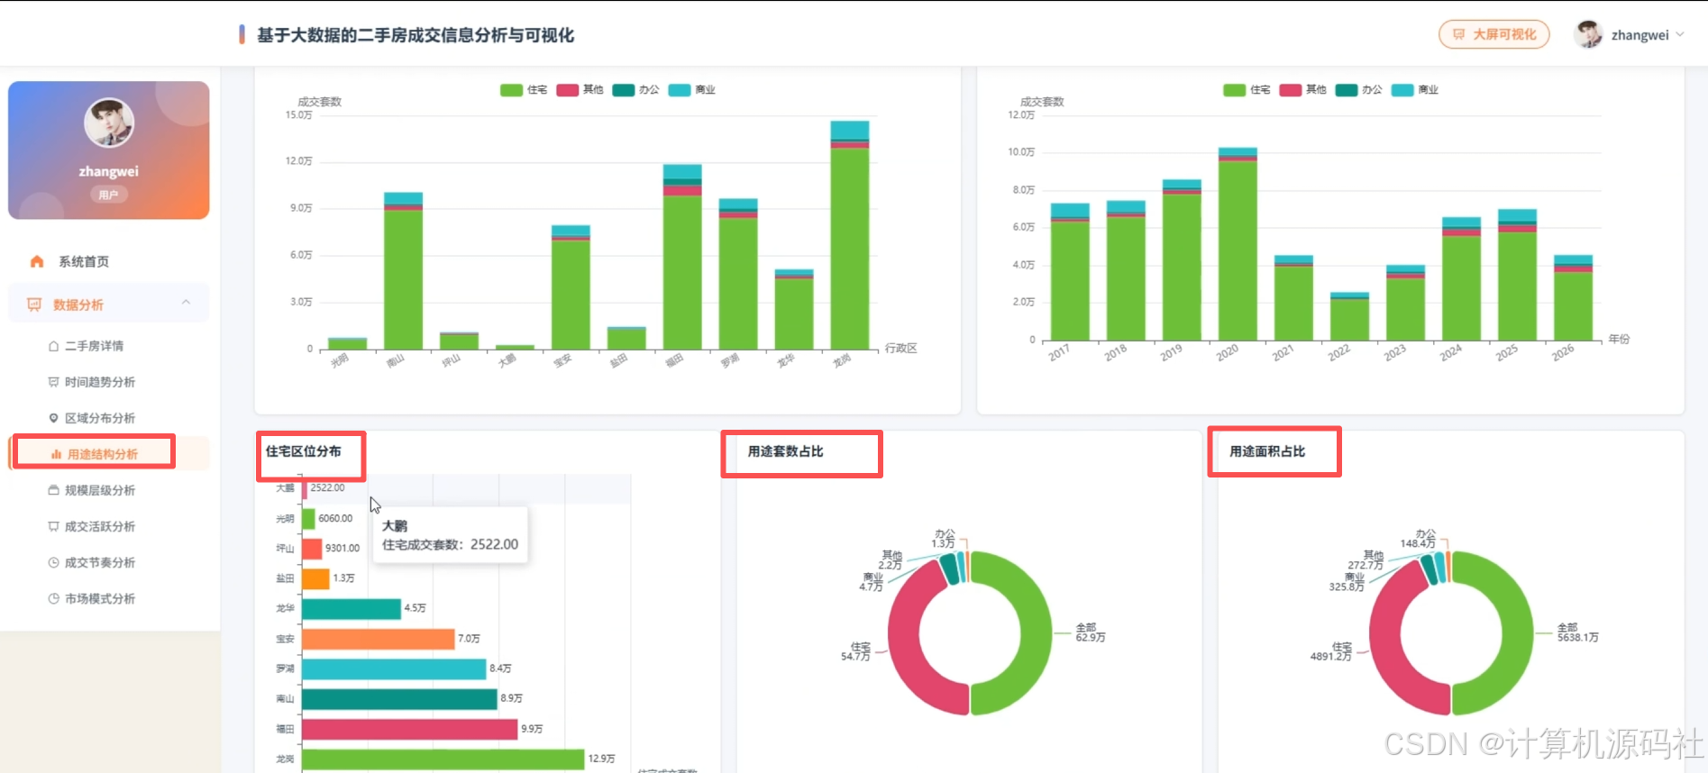Toggle 办公 legend in the 行政区 chart
Image resolution: width=1708 pixels, height=773 pixels.
click(636, 90)
